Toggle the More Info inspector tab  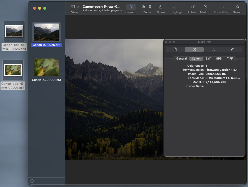(x=194, y=50)
